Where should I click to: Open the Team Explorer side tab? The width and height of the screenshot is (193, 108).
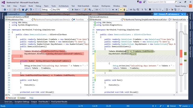190,52
